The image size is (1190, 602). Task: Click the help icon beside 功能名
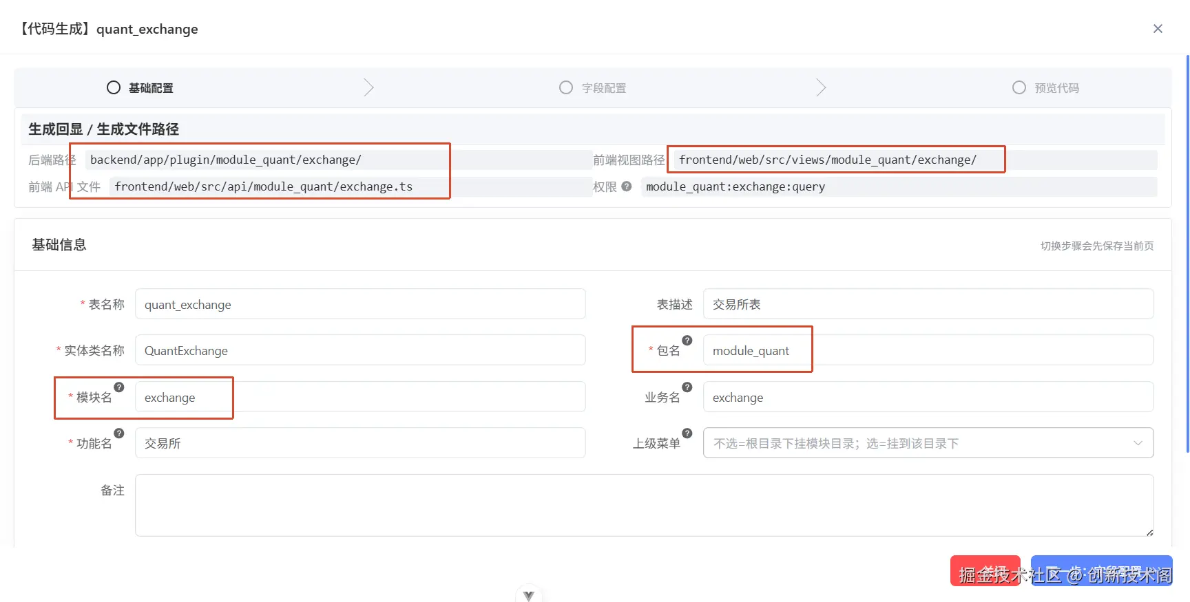coord(119,433)
